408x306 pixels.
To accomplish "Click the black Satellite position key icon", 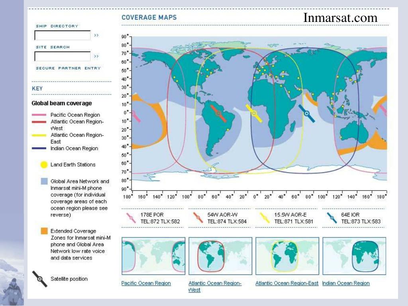I will 39,279.
